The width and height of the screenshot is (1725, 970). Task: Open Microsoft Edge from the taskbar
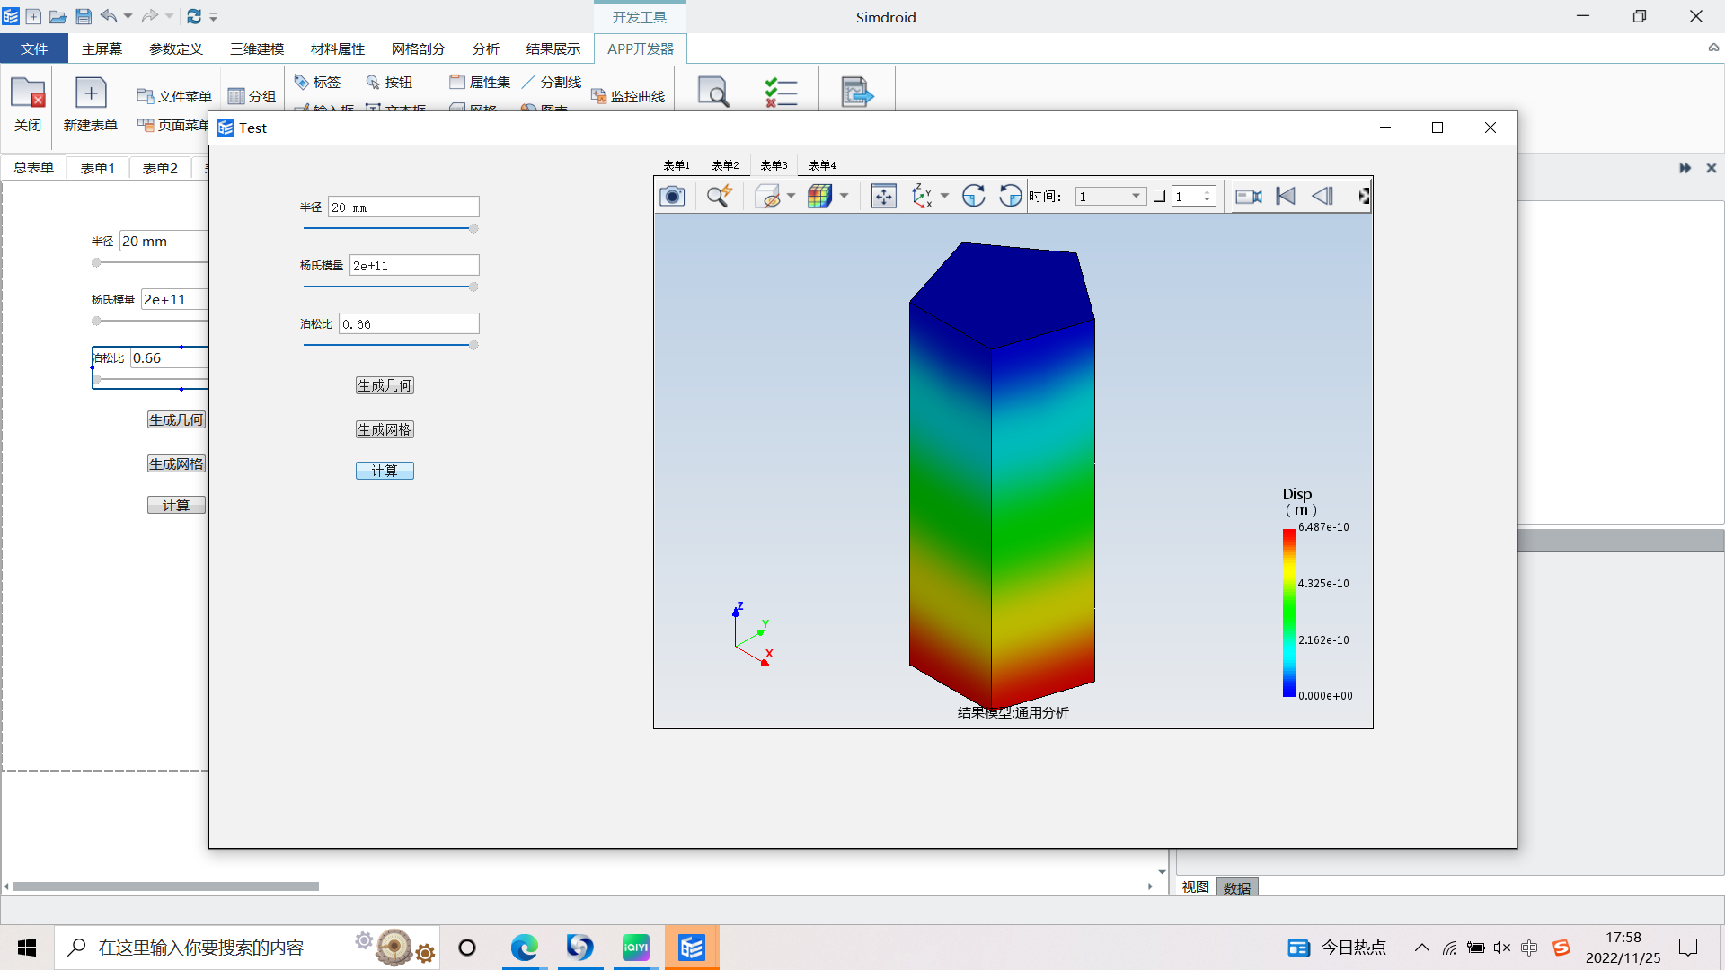click(x=525, y=948)
